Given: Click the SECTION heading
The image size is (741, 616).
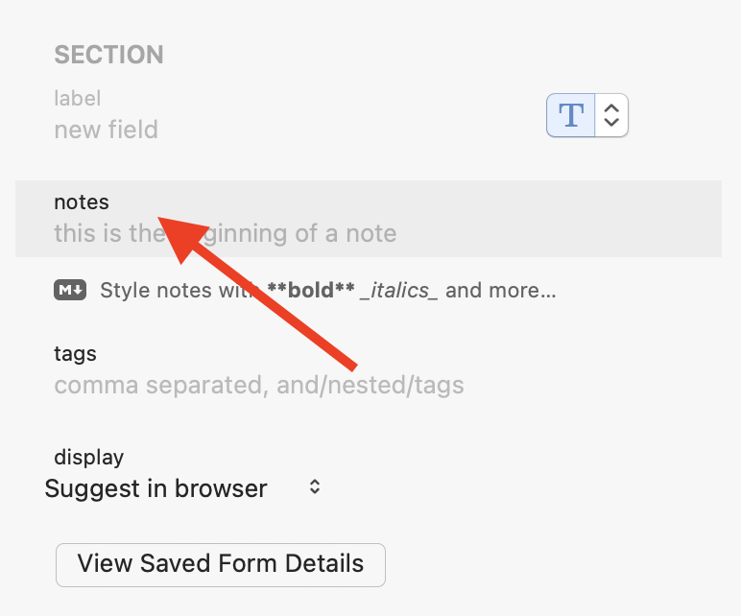Looking at the screenshot, I should (108, 55).
